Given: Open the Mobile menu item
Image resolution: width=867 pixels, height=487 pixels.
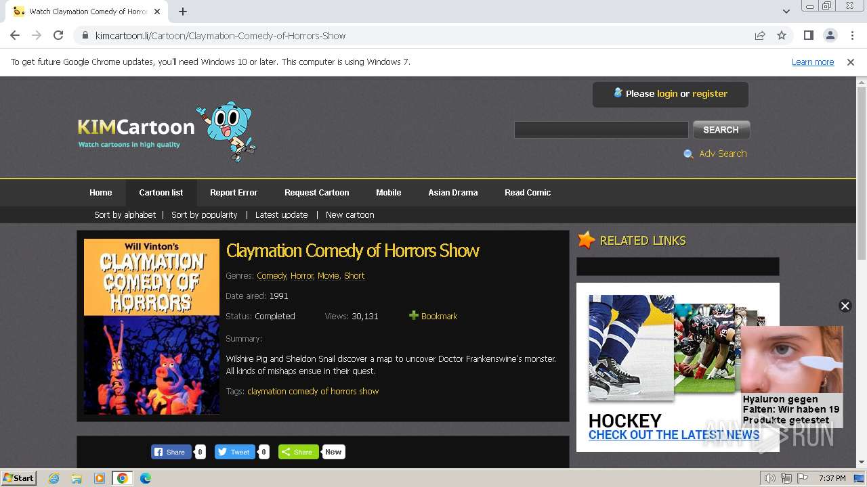Looking at the screenshot, I should [389, 192].
